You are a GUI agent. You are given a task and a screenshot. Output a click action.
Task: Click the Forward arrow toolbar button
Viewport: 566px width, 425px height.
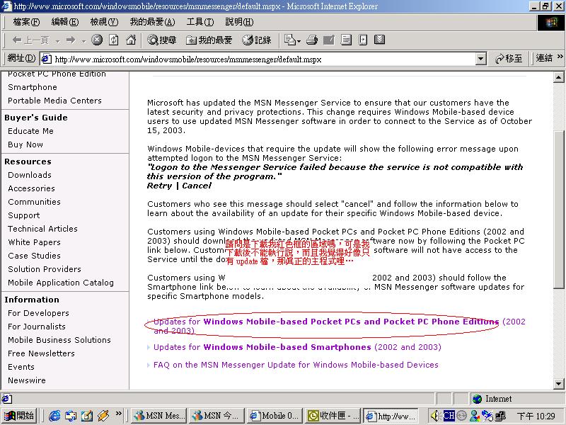tap(71, 40)
